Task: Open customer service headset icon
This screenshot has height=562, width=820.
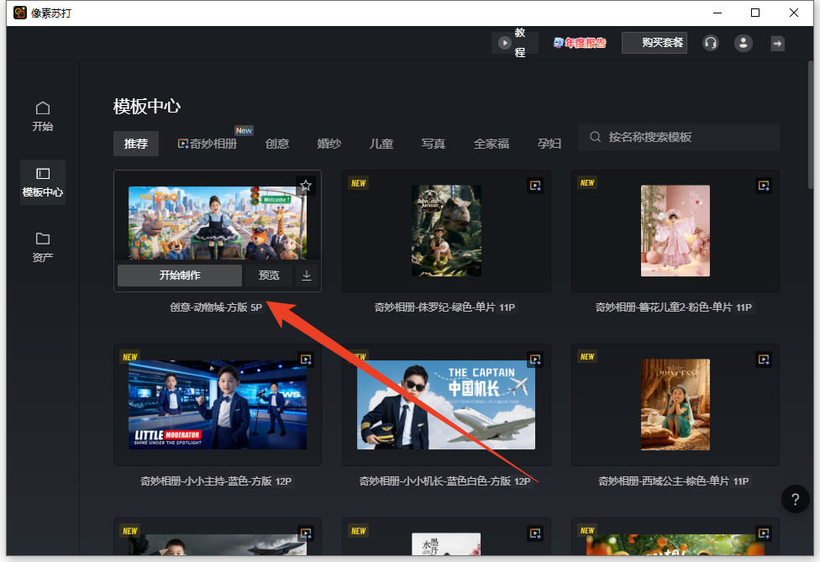Action: [710, 43]
